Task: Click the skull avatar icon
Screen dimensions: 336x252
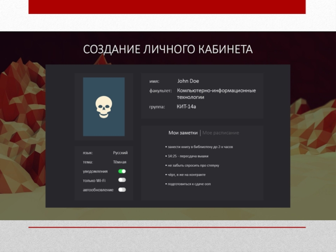Action: point(103,107)
